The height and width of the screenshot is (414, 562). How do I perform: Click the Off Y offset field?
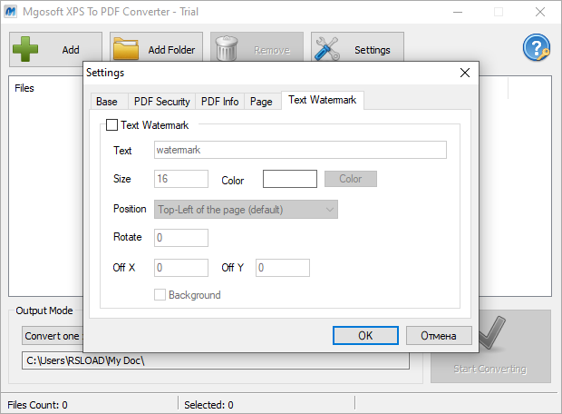tap(283, 268)
